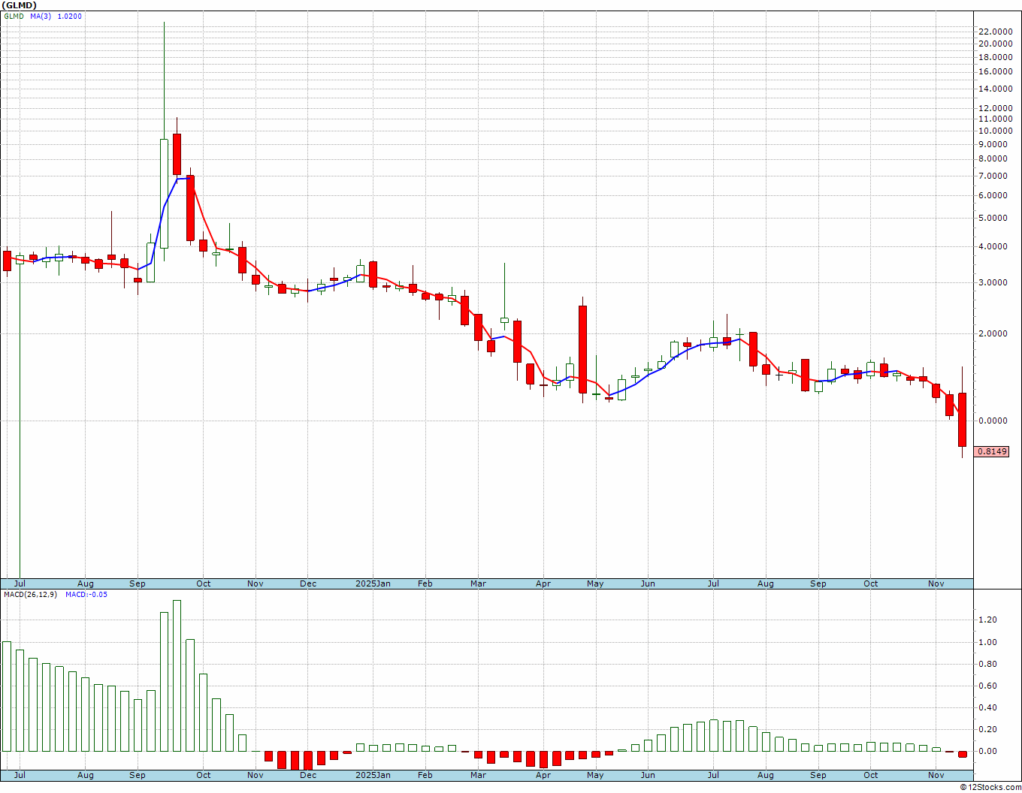Click the "(GLMD)" chart title
The width and height of the screenshot is (1022, 793).
[20, 5]
